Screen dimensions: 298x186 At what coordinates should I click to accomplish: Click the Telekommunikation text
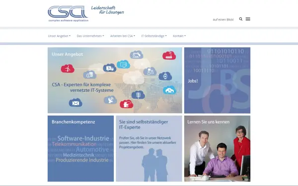tap(74, 144)
